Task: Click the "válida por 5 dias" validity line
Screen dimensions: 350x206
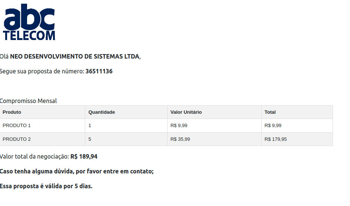Action: point(46,186)
